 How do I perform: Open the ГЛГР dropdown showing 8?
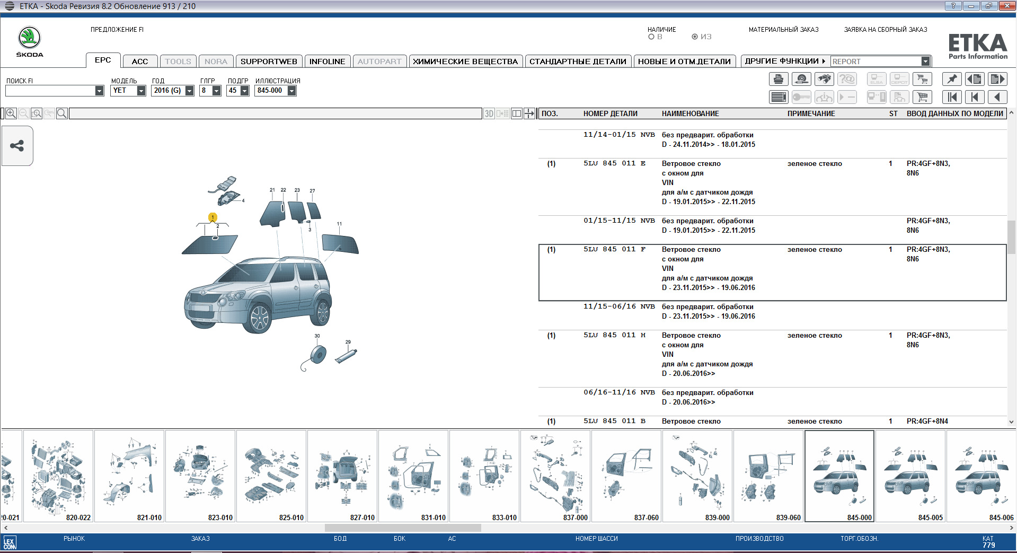[216, 91]
